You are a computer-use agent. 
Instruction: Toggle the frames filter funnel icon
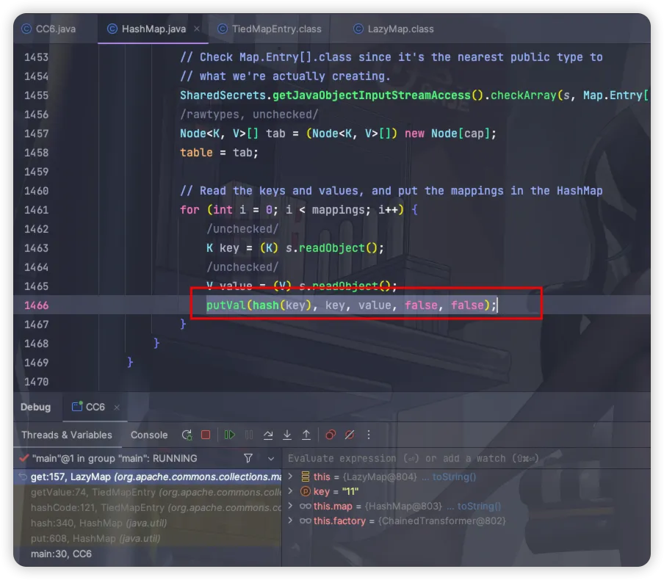pyautogui.click(x=248, y=458)
